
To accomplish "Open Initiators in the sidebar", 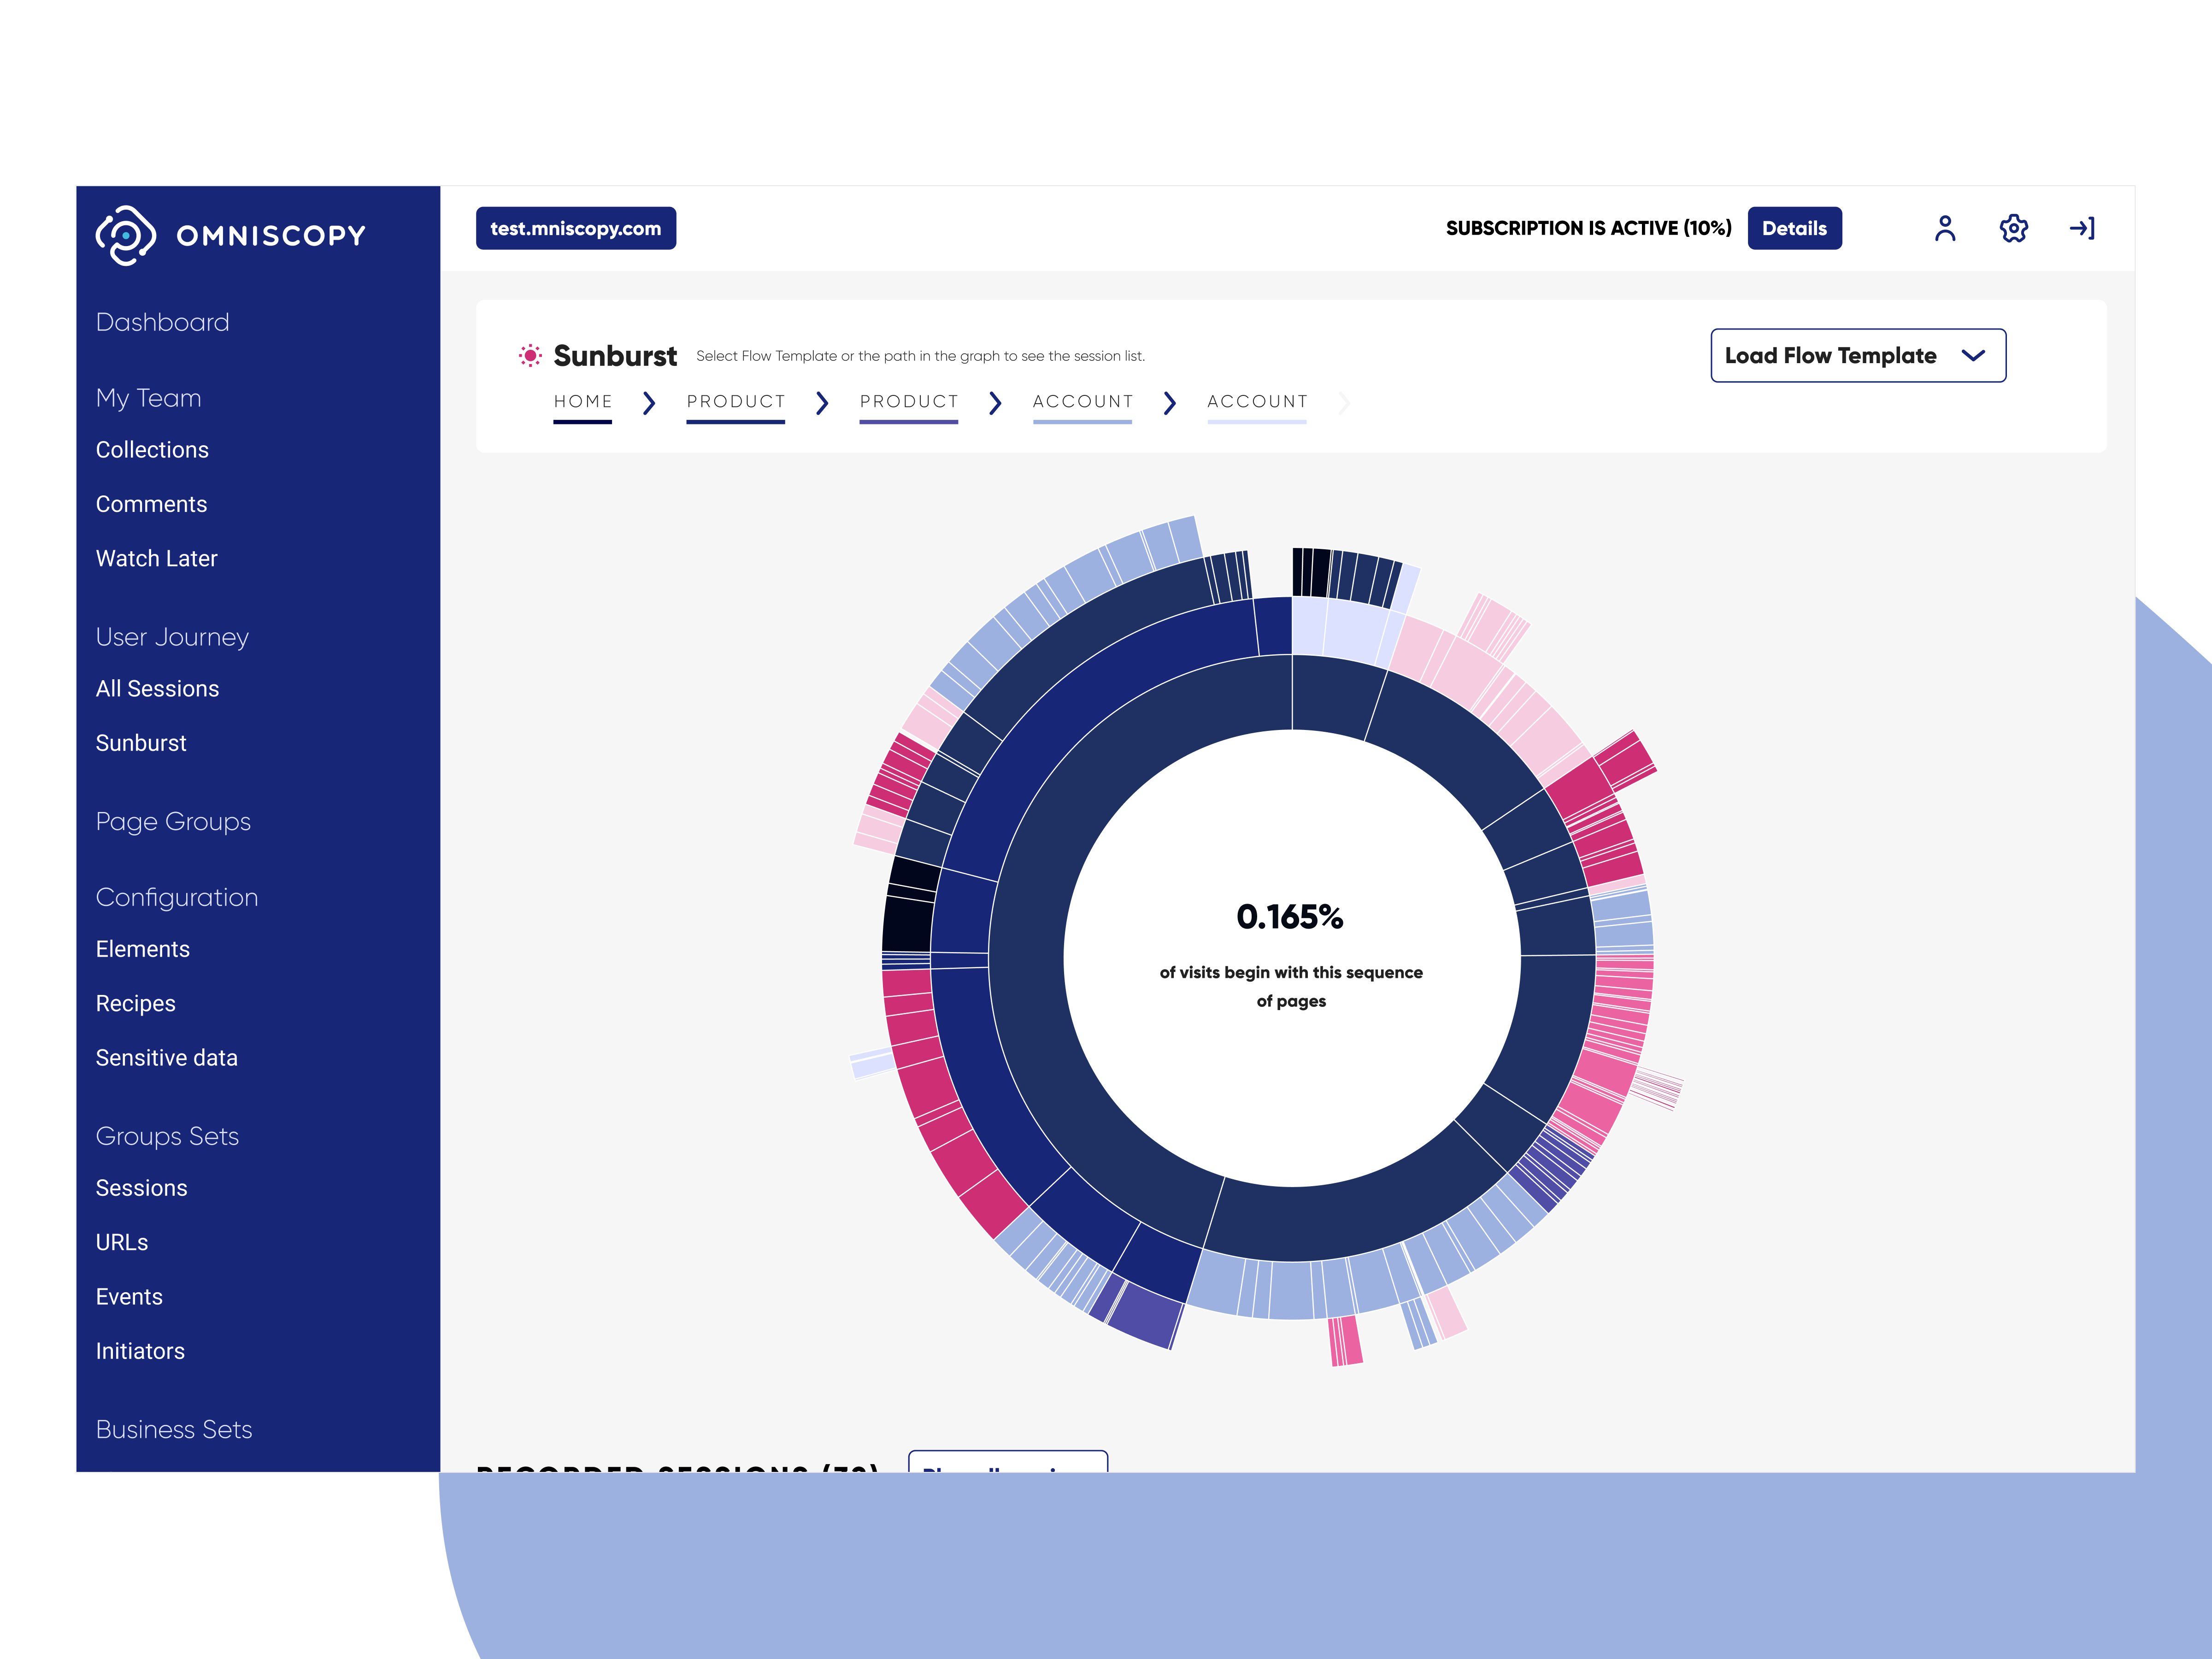I will click(140, 1351).
